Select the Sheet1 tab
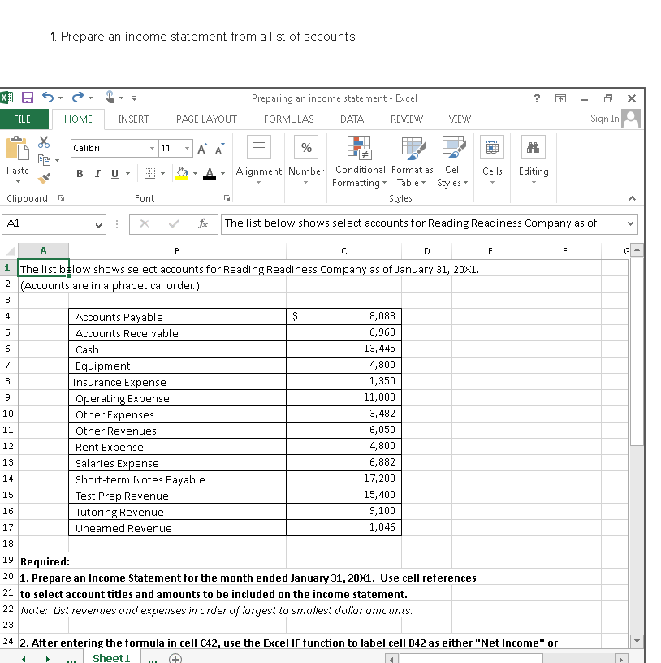Image resolution: width=661 pixels, height=663 pixels. pos(111,657)
